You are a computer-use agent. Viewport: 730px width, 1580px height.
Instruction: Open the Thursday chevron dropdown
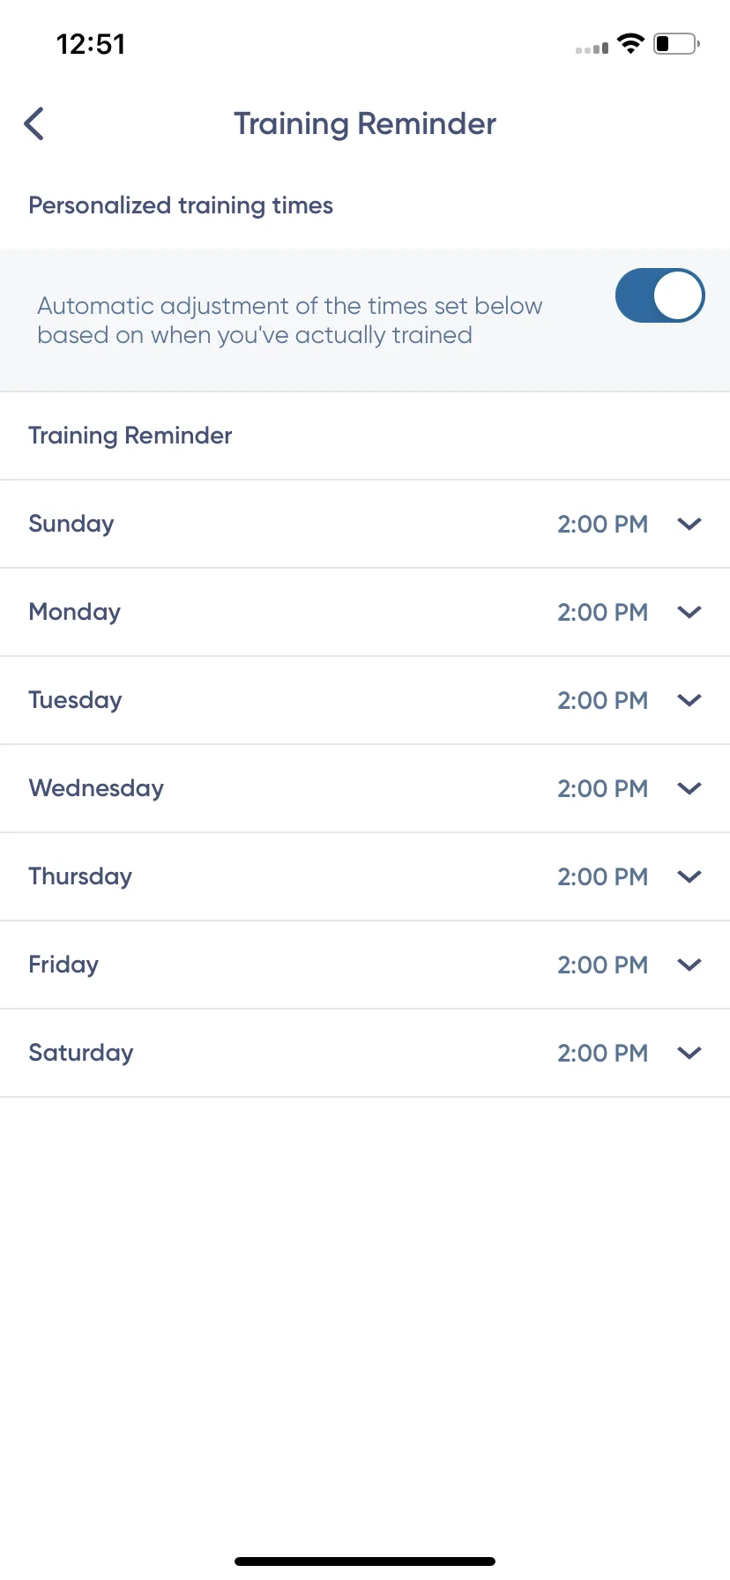(x=689, y=876)
